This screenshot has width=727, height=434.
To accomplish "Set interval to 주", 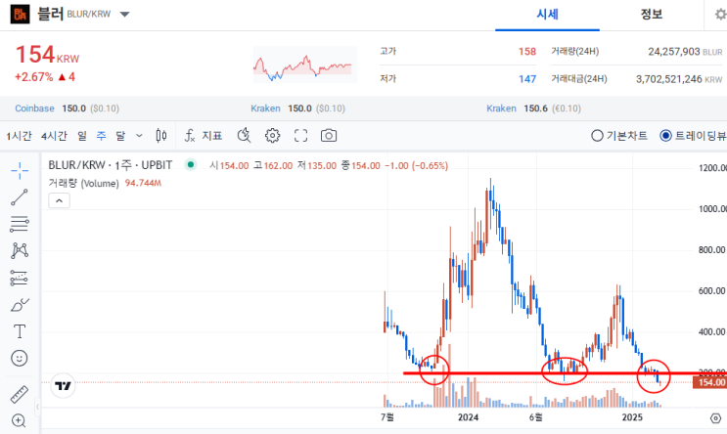I will pyautogui.click(x=101, y=136).
